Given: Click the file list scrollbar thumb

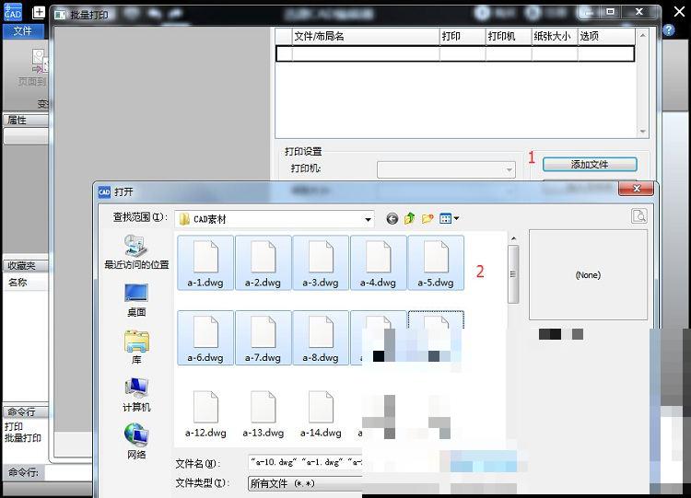Looking at the screenshot, I should click(x=513, y=274).
